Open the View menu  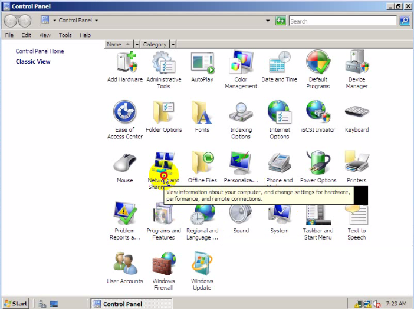[45, 35]
